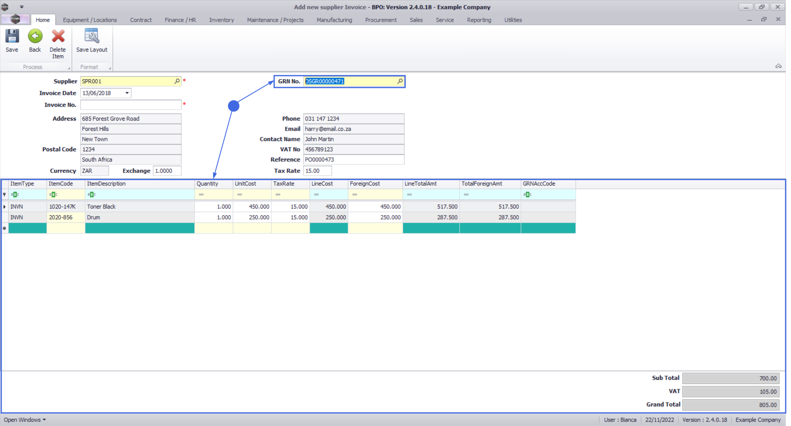Click the TotalForeignAmt filter equals icon
Image resolution: width=791 pixels, height=426 pixels.
pyautogui.click(x=466, y=195)
